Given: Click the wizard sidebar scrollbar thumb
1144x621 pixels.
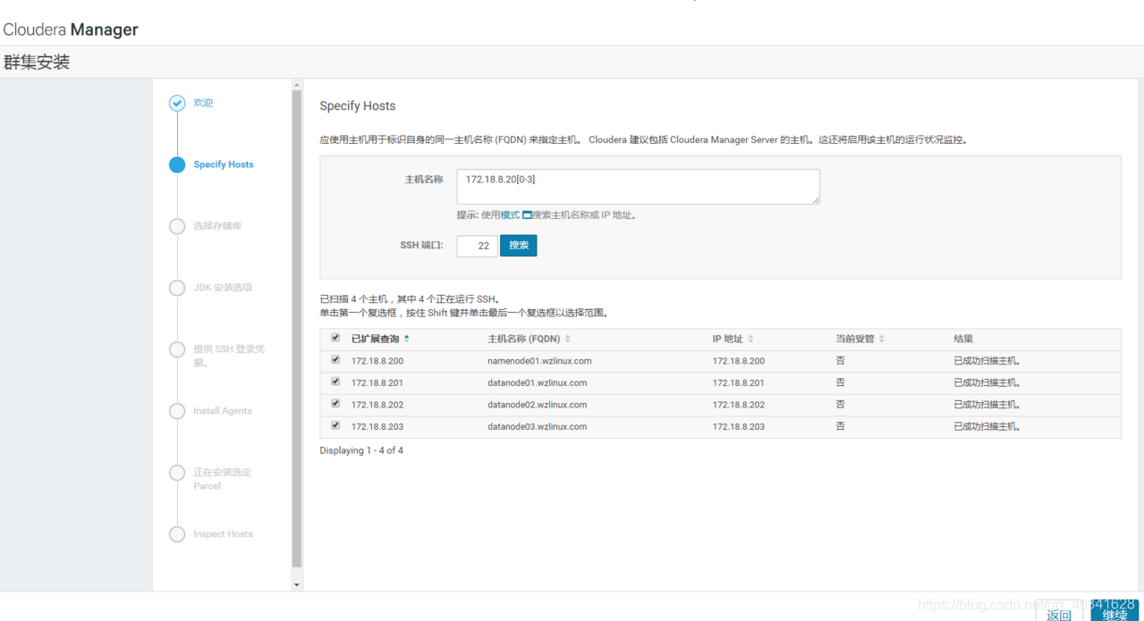Looking at the screenshot, I should tap(297, 329).
